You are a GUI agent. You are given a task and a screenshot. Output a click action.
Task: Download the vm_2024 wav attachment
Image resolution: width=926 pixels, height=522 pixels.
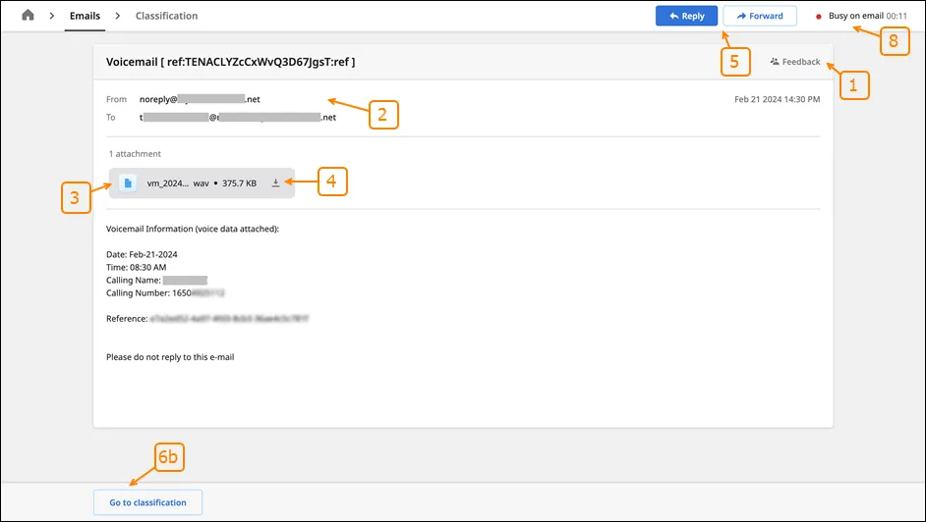pos(275,183)
